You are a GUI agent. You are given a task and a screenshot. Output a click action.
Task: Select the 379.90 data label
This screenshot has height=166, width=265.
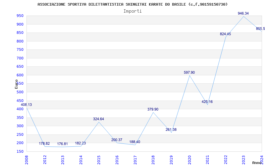153,109
